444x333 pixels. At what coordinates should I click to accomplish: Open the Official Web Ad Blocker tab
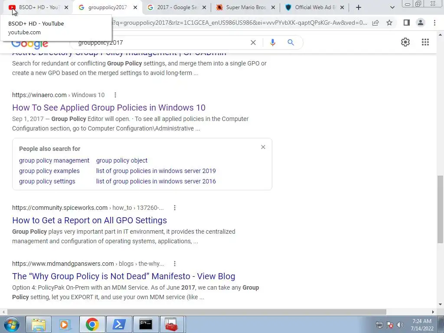315,8
